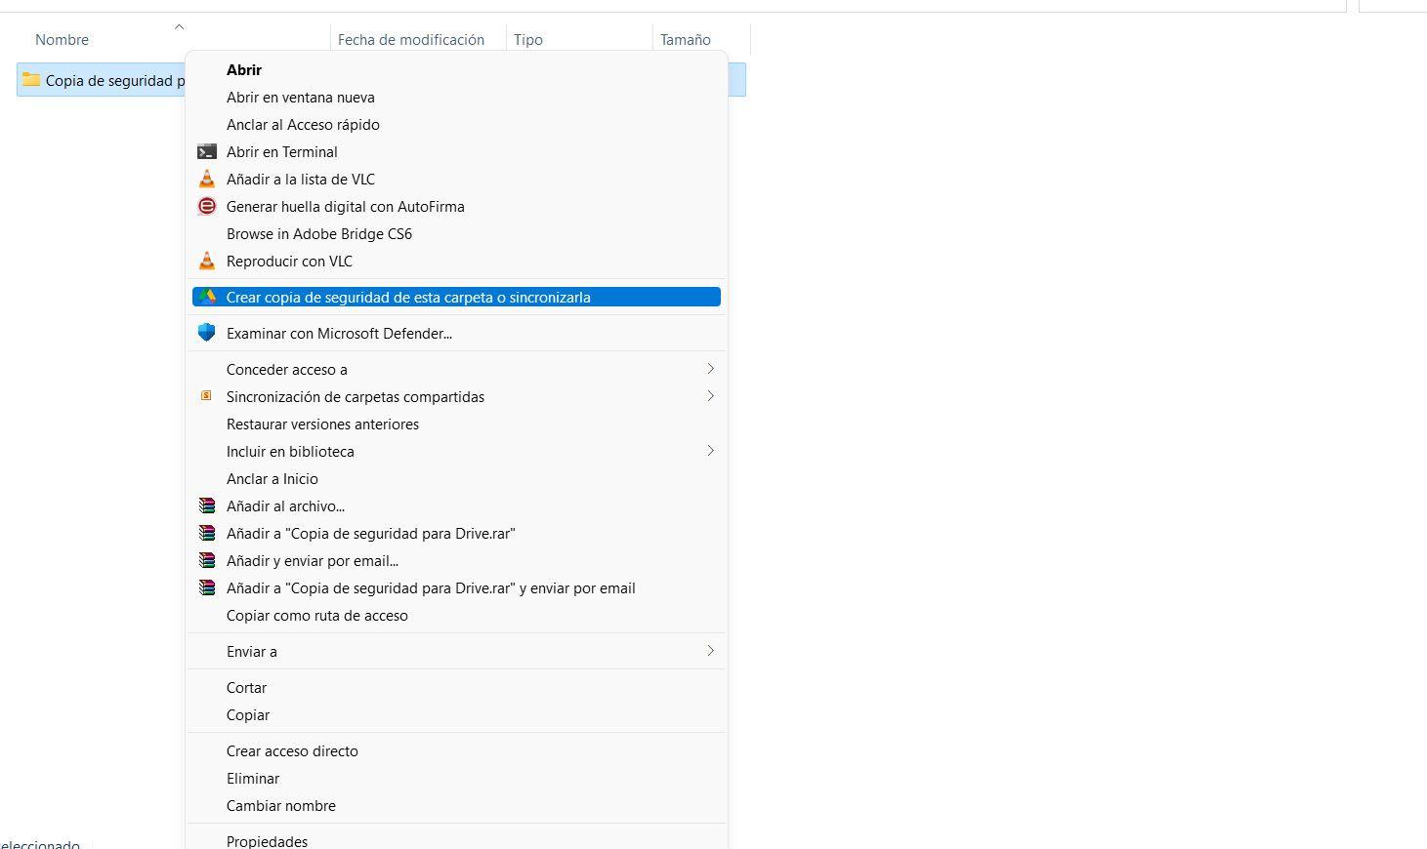
Task: Click the Microsoft Defender shield icon
Action: pos(206,333)
